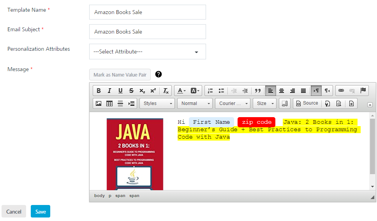
Task: Toggle the show blocks button
Action: (285, 103)
